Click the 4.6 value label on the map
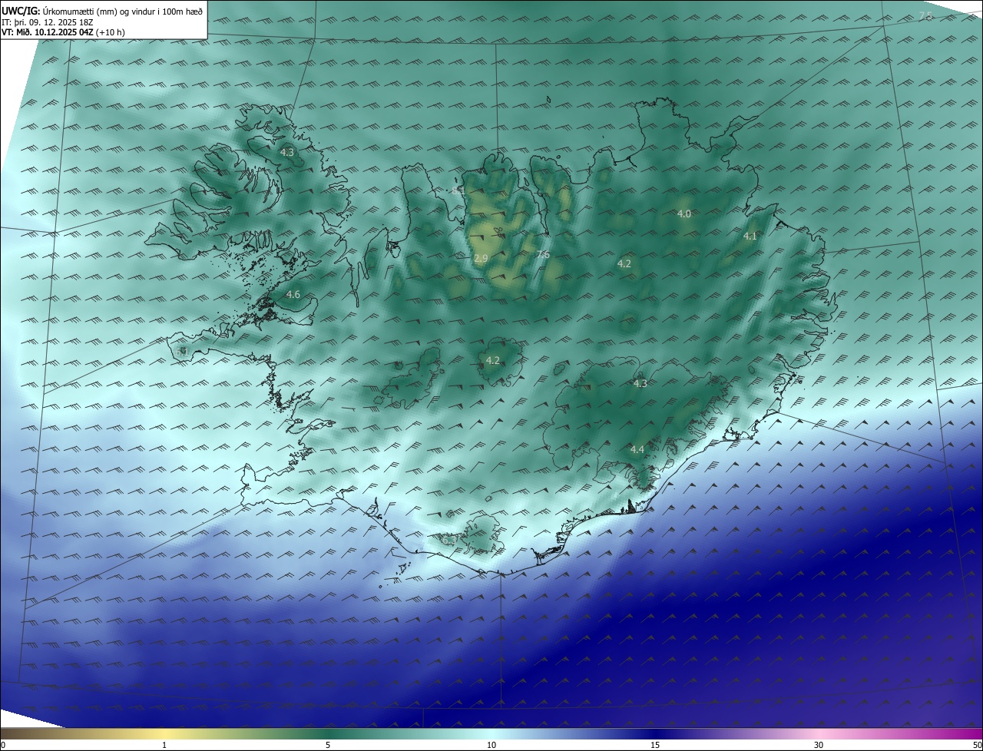Viewport: 983px width, 751px height. click(x=293, y=294)
